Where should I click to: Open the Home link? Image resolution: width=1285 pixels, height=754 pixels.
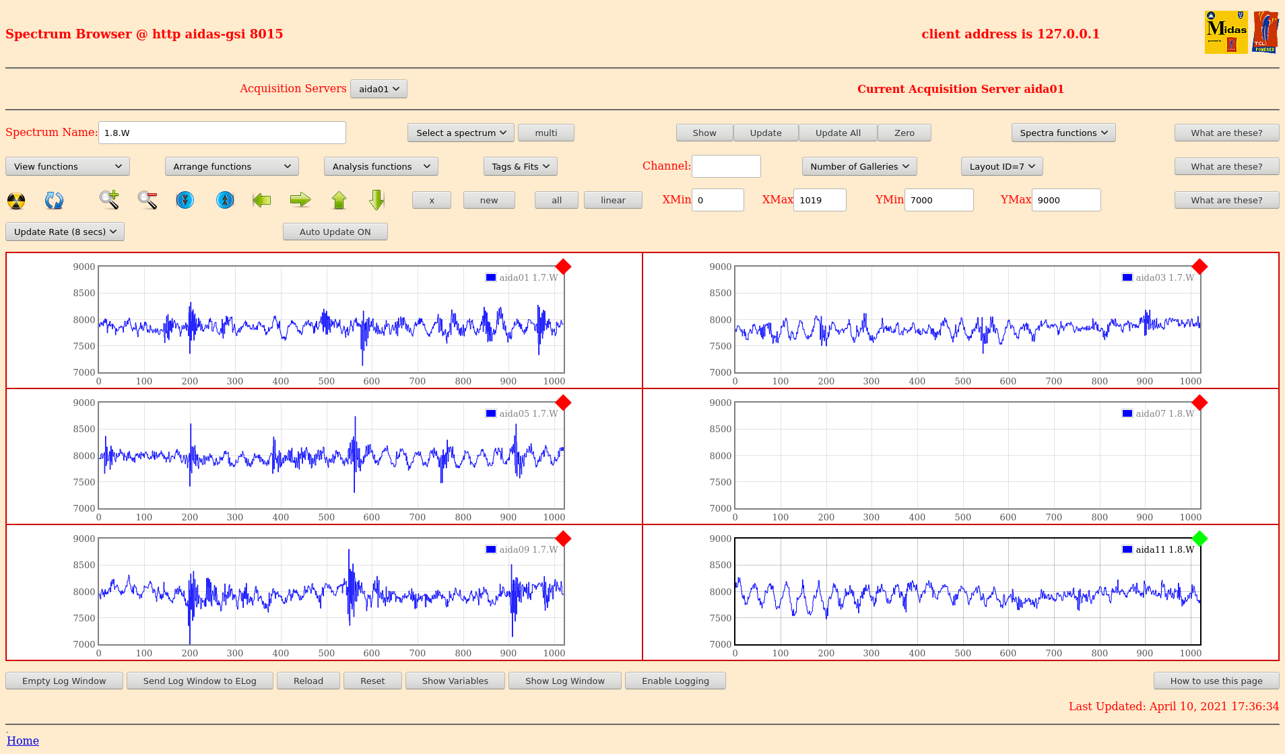tap(23, 741)
